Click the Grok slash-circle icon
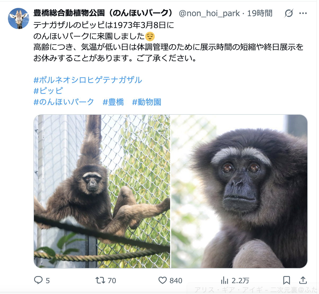 point(289,13)
